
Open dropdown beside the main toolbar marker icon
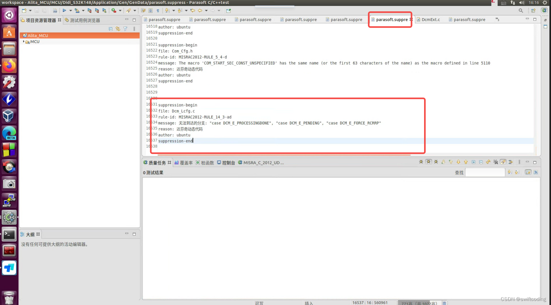pyautogui.click(x=135, y=11)
